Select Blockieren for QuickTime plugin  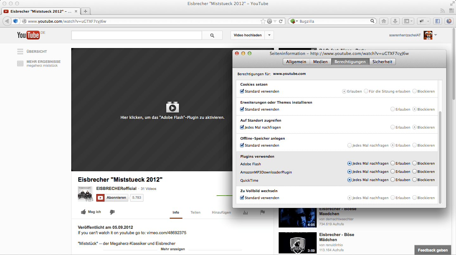point(415,180)
